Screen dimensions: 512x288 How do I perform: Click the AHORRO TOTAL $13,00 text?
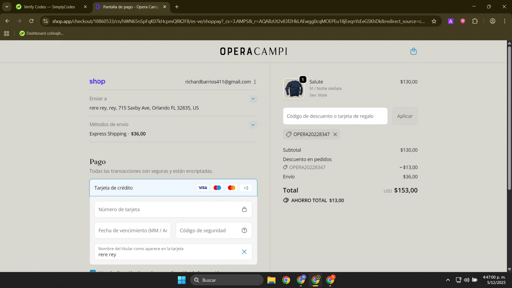tap(317, 201)
